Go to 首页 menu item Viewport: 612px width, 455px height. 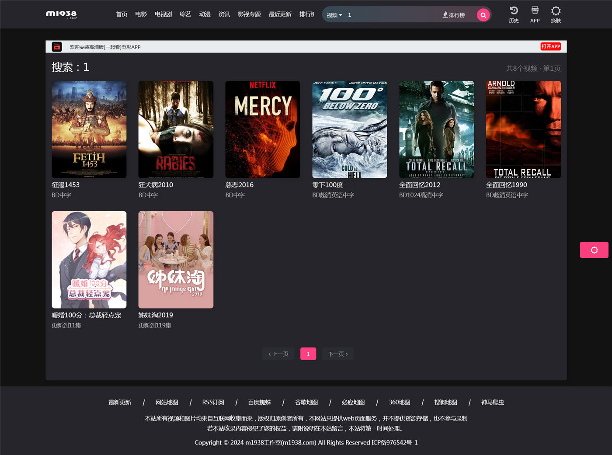pos(122,14)
